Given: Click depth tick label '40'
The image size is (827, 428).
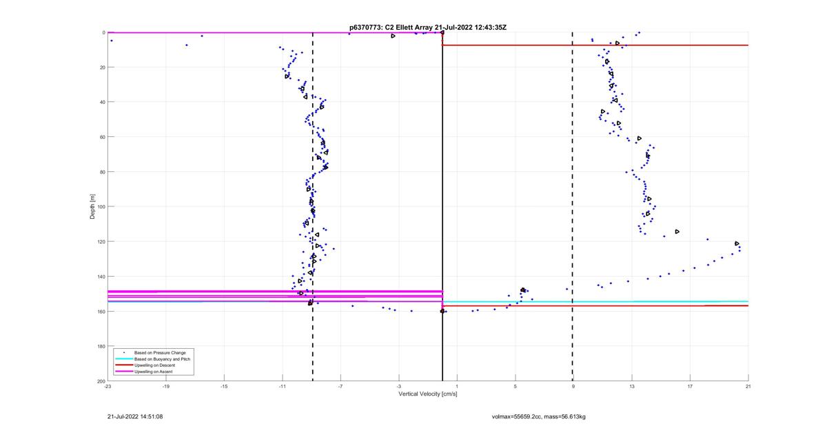Looking at the screenshot, I should click(x=102, y=102).
